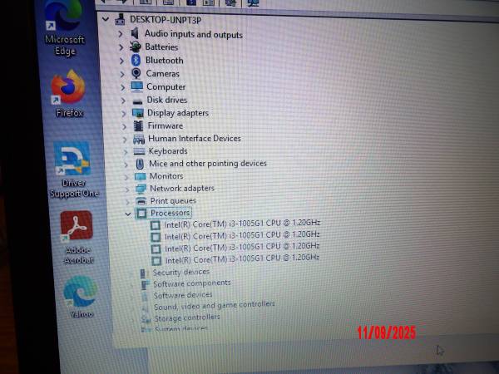The width and height of the screenshot is (499, 374).
Task: Expand the Network adapters node
Action: pyautogui.click(x=125, y=189)
